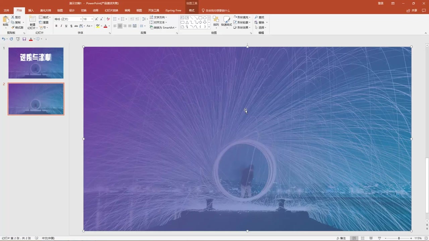This screenshot has height=241, width=429.
Task: Open Shape Fill (形状填充) dropdown
Action: click(x=242, y=17)
